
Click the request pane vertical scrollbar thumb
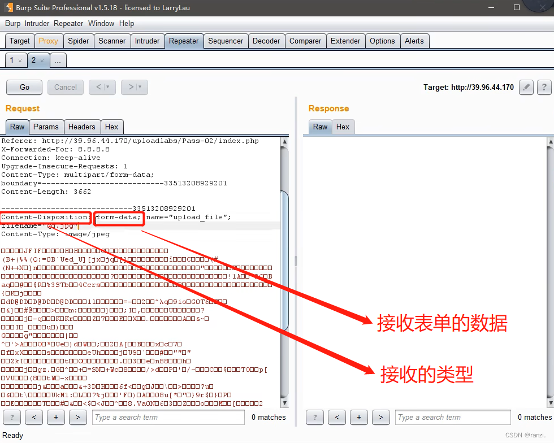pos(284,260)
